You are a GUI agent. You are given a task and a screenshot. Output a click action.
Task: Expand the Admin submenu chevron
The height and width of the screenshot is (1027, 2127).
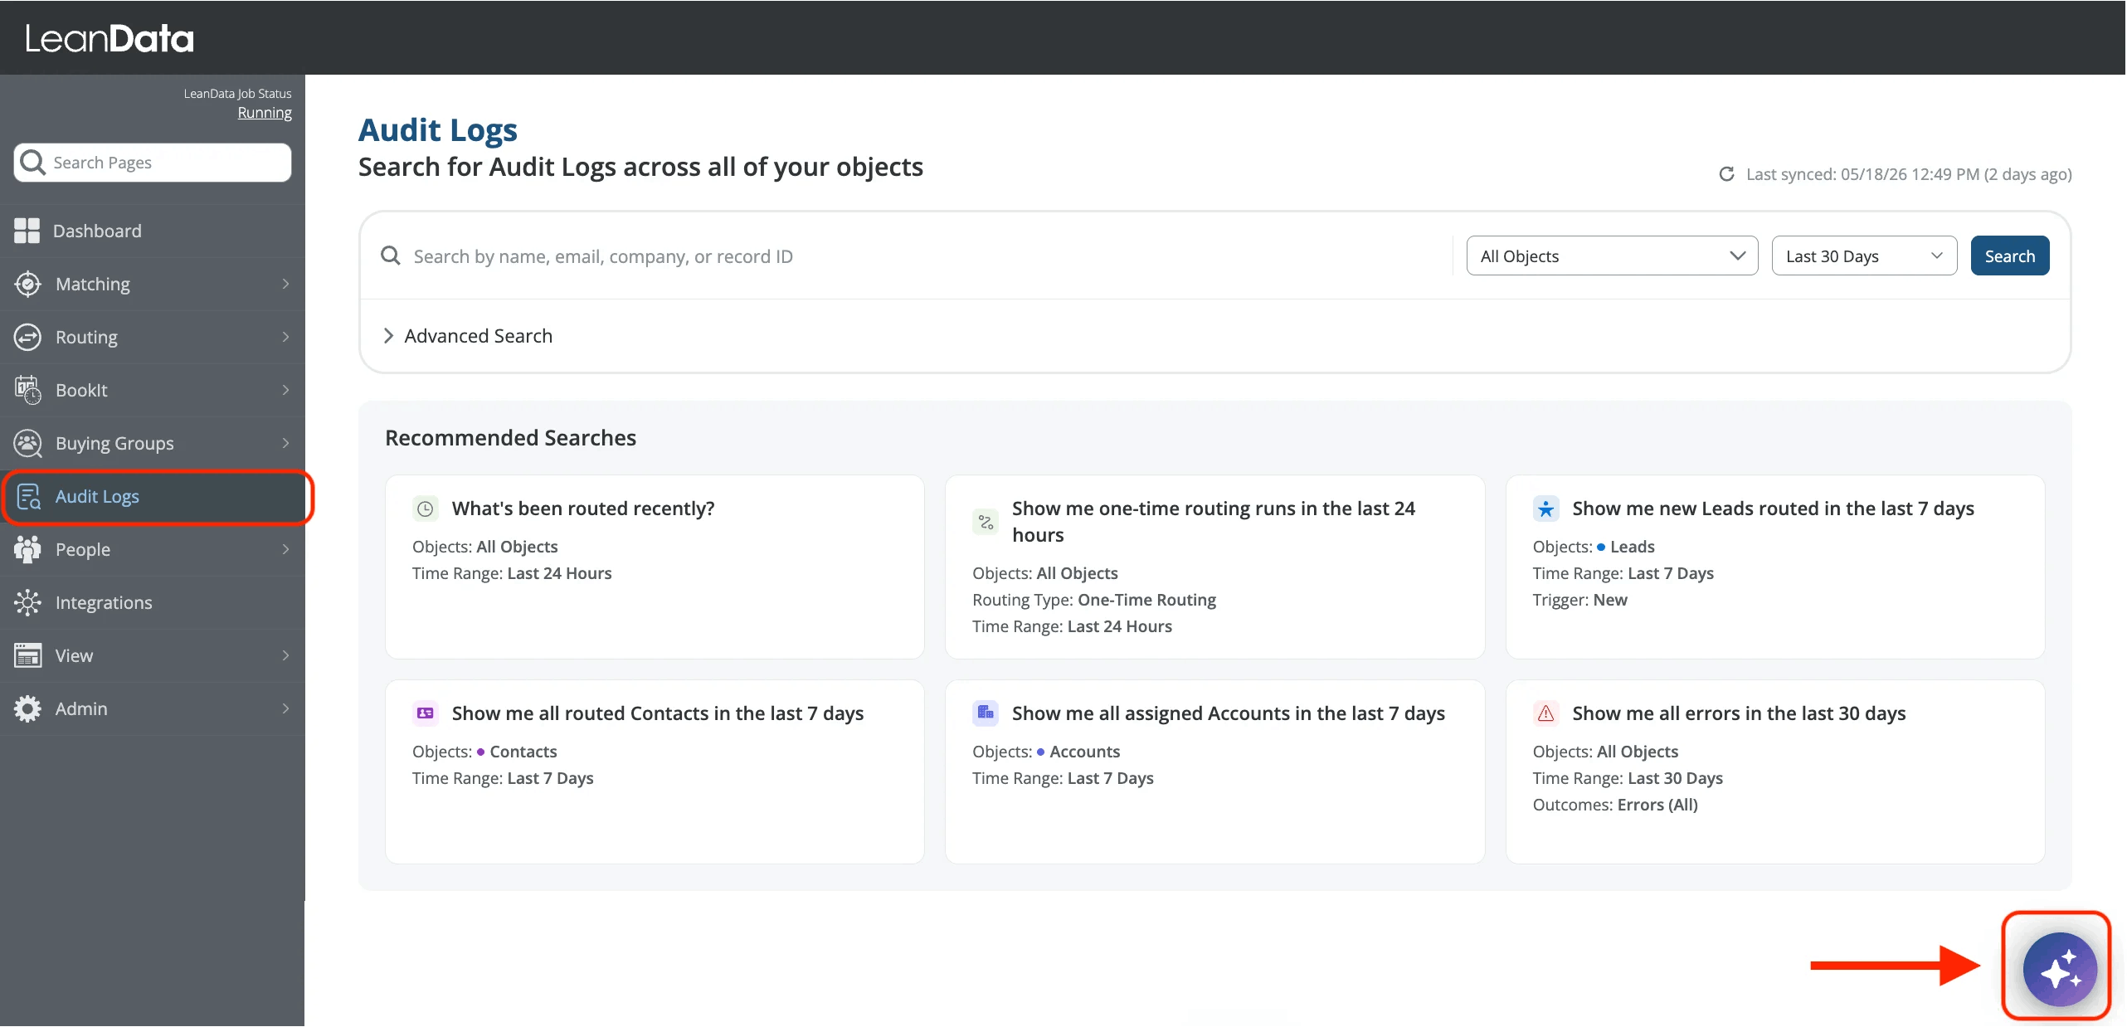(x=285, y=708)
